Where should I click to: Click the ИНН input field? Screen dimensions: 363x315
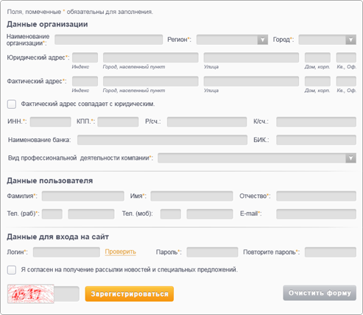(51, 122)
